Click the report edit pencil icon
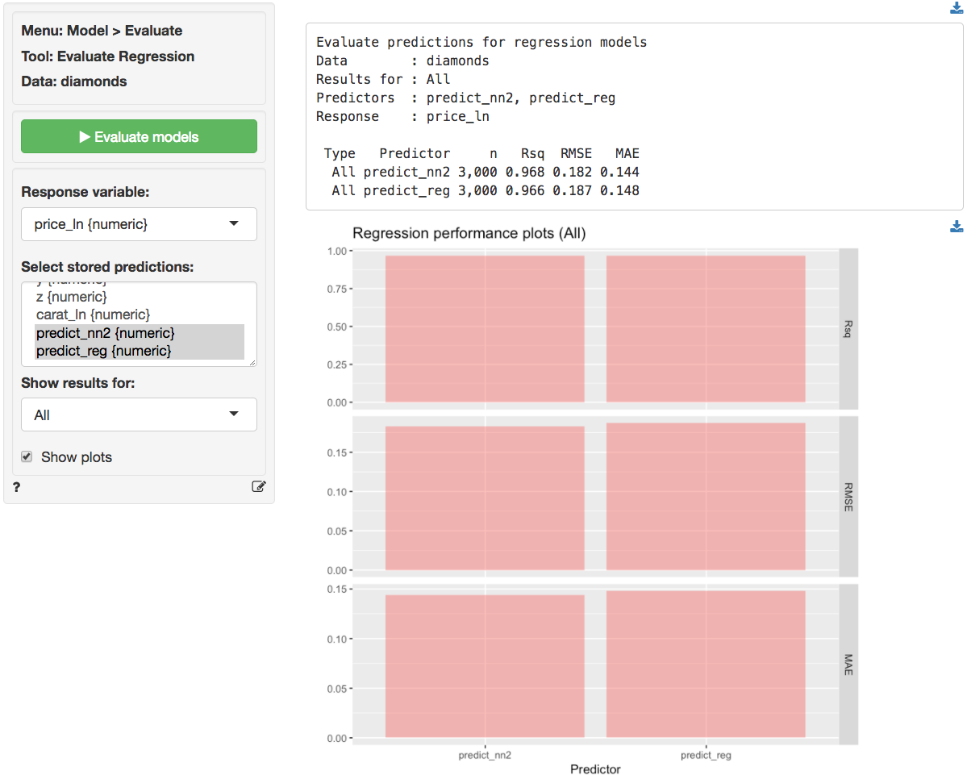The width and height of the screenshot is (967, 779). (258, 486)
